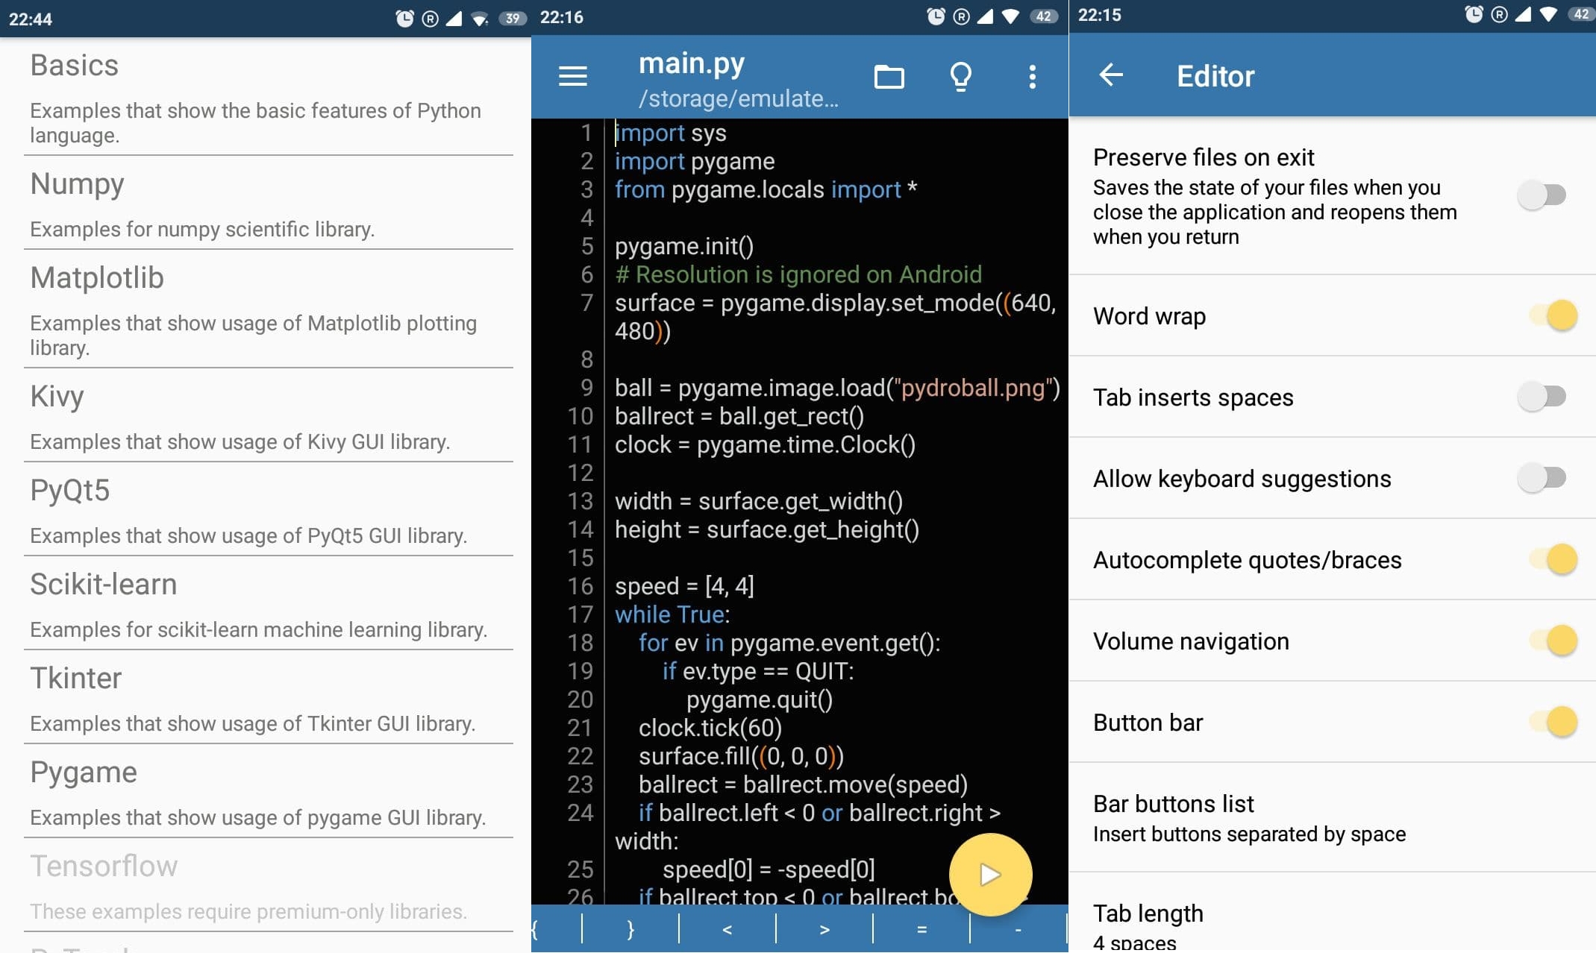Open overflow menu with three dots icon

click(x=1030, y=76)
